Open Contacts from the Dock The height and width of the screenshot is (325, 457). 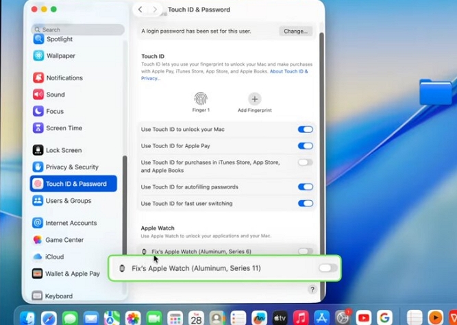[x=217, y=318]
